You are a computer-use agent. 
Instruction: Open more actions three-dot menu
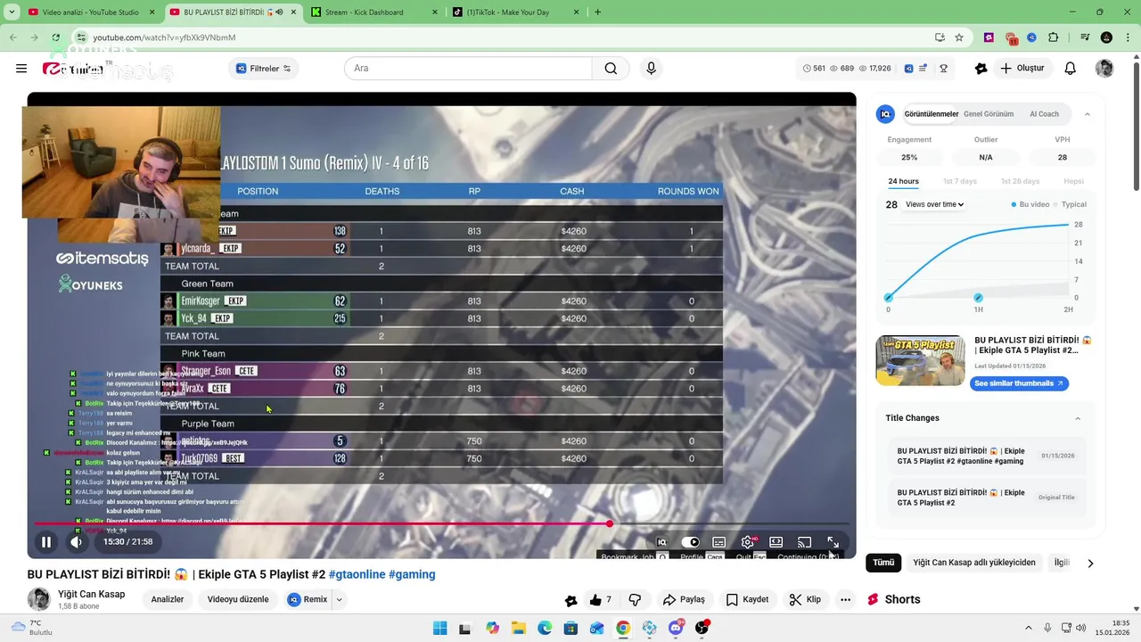click(845, 600)
